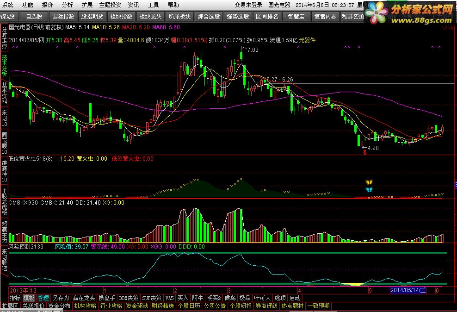Apply the 明买2 template
This screenshot has width=457, height=312.
tap(214, 298)
